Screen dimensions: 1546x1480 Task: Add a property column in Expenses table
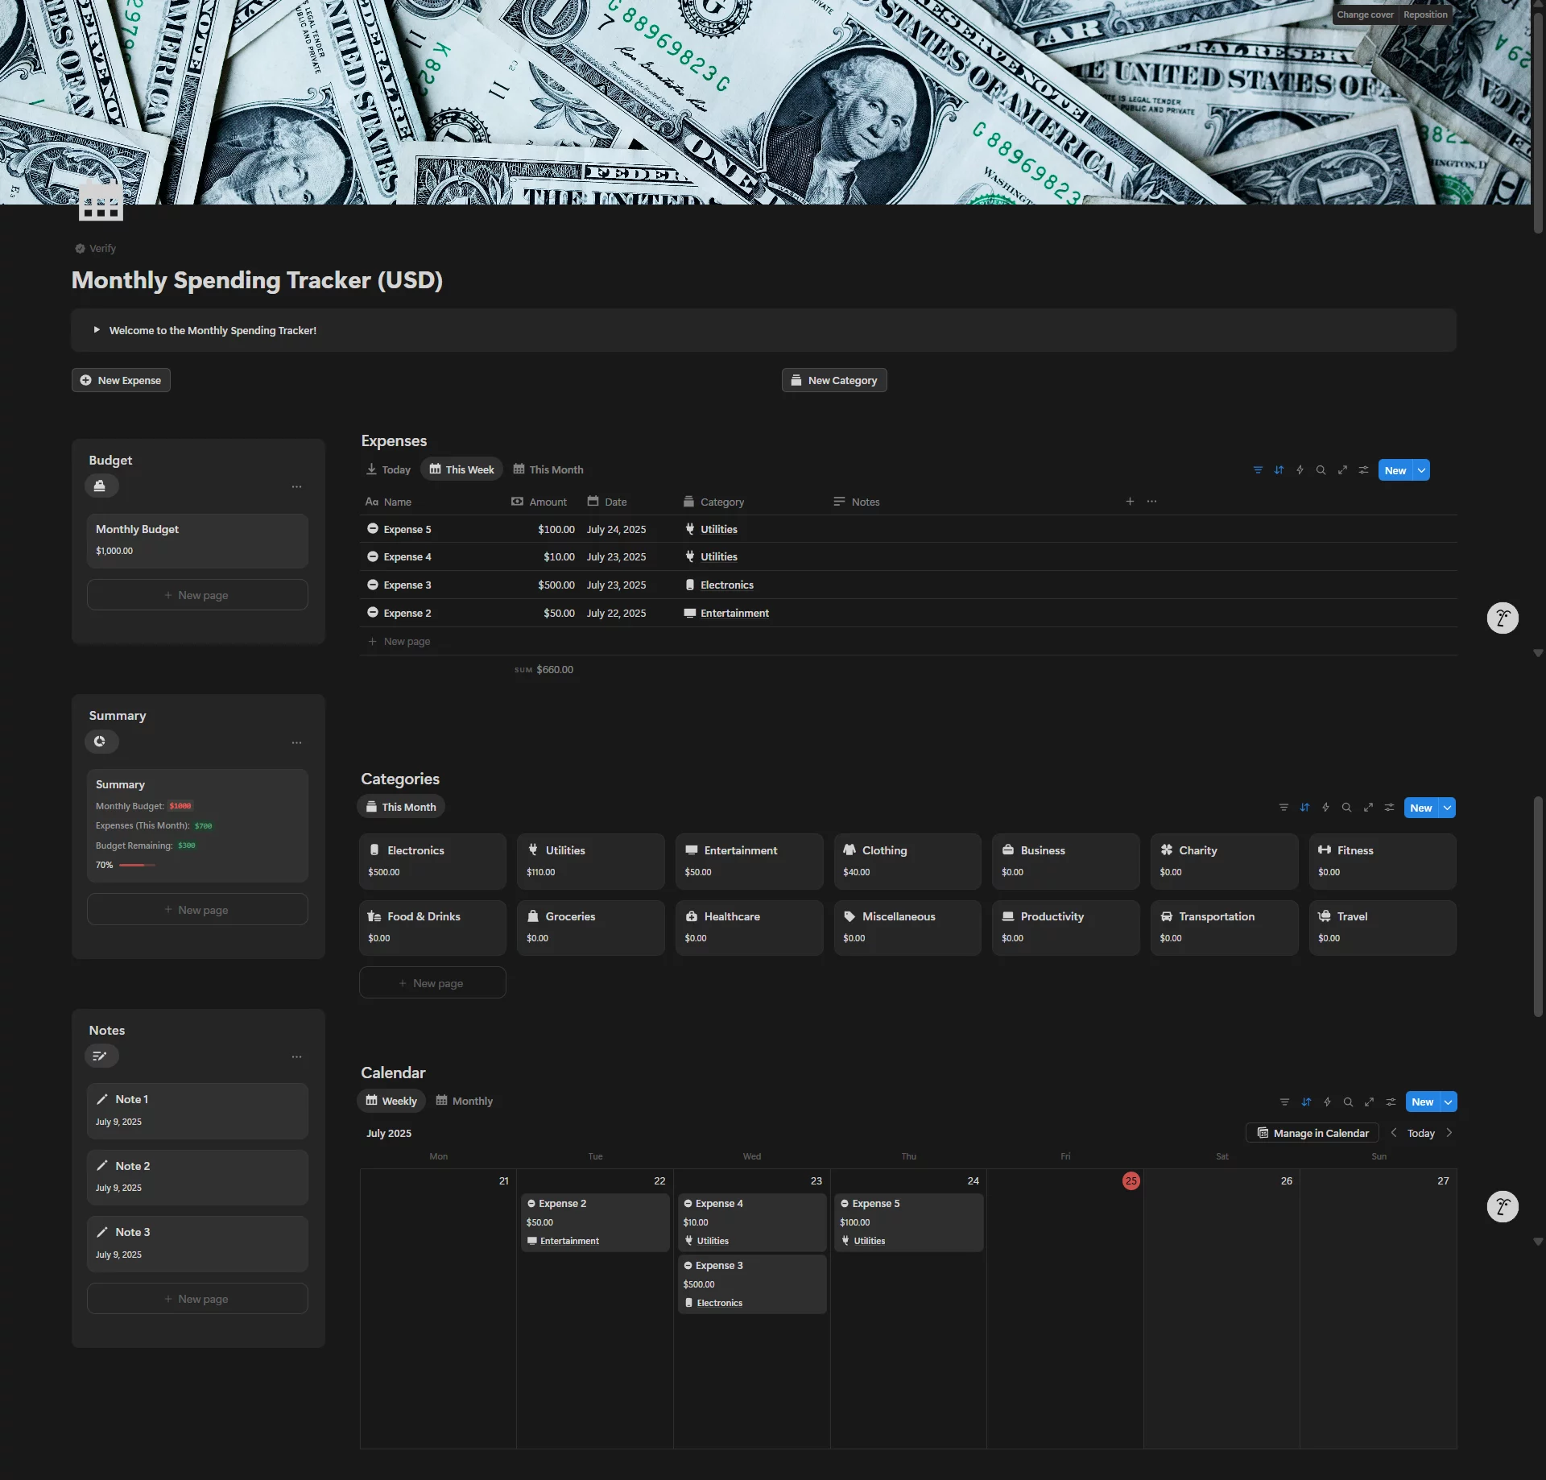click(x=1130, y=502)
